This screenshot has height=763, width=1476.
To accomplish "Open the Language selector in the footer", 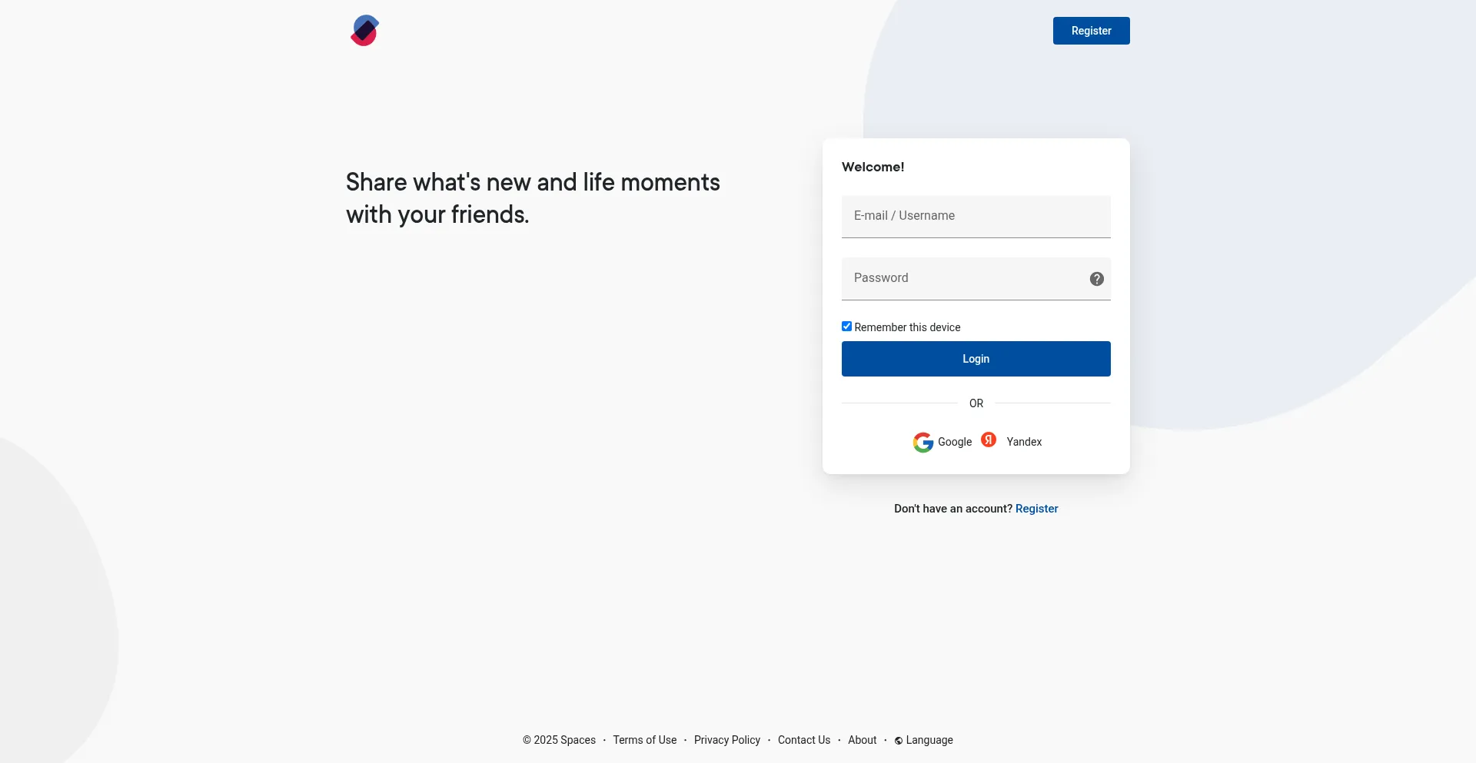I will [929, 740].
